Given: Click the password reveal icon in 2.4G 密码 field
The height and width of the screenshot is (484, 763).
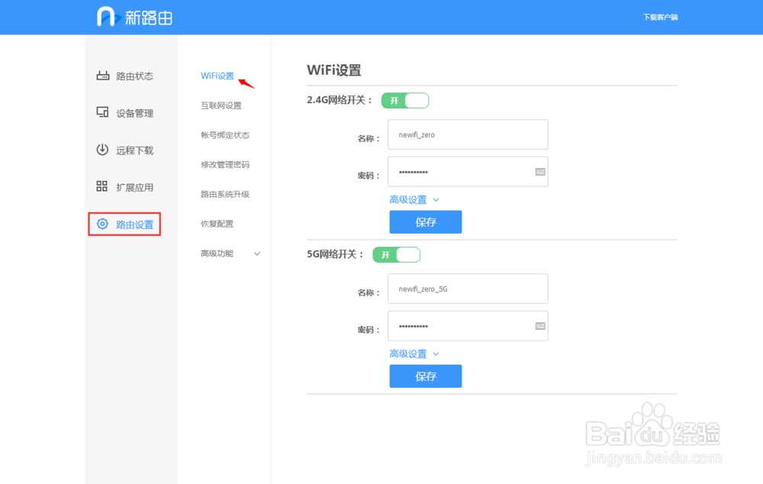Looking at the screenshot, I should point(539,171).
